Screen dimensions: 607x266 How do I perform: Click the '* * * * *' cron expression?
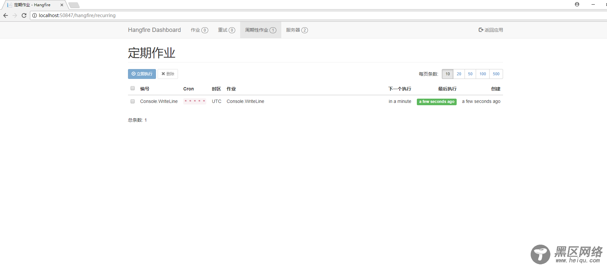click(195, 101)
